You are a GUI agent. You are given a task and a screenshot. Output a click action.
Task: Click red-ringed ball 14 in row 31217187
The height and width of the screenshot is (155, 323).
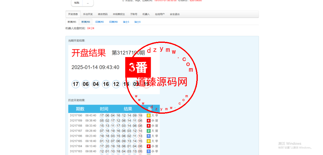(140, 131)
